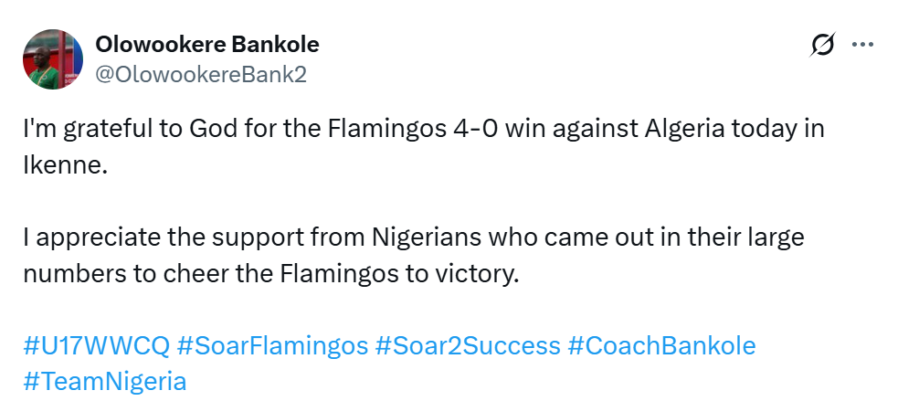Open the #U17WWCQ hashtag
The height and width of the screenshot is (401, 898).
click(x=96, y=346)
